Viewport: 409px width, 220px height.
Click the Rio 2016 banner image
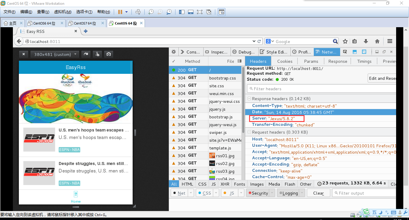(75, 98)
